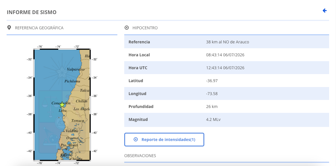Screen dimensions: 336x166
Task: Click HIPOCENTRO section title
Action: [145, 28]
